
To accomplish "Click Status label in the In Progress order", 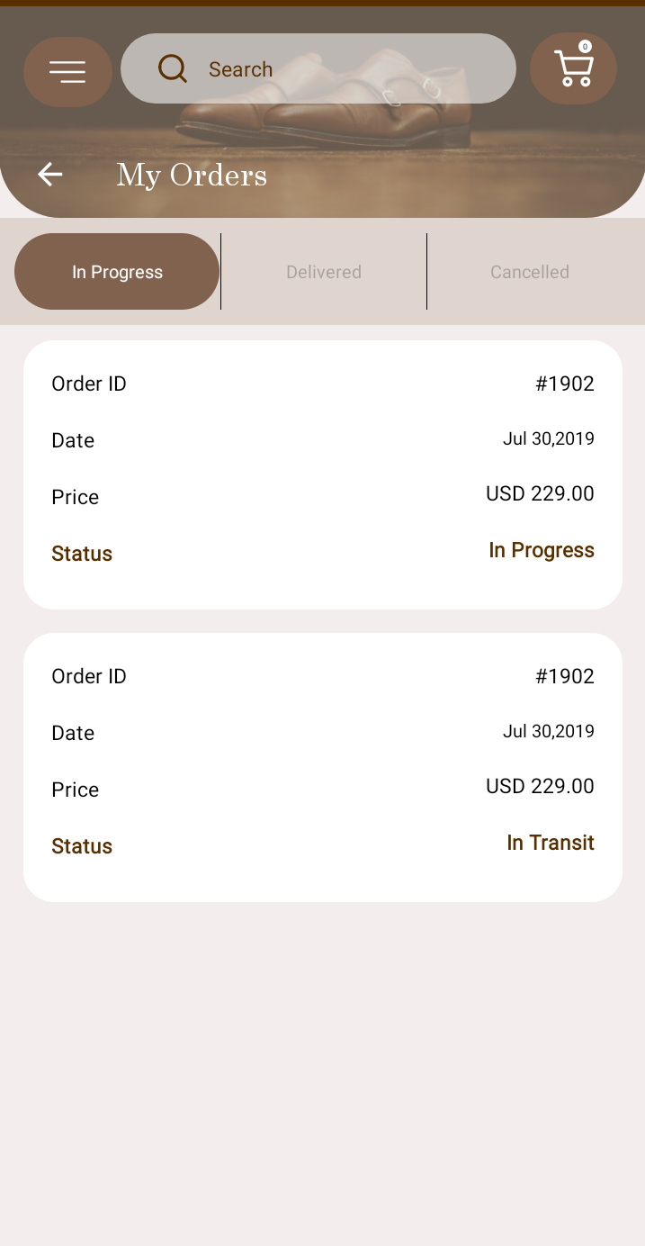I will [x=82, y=554].
